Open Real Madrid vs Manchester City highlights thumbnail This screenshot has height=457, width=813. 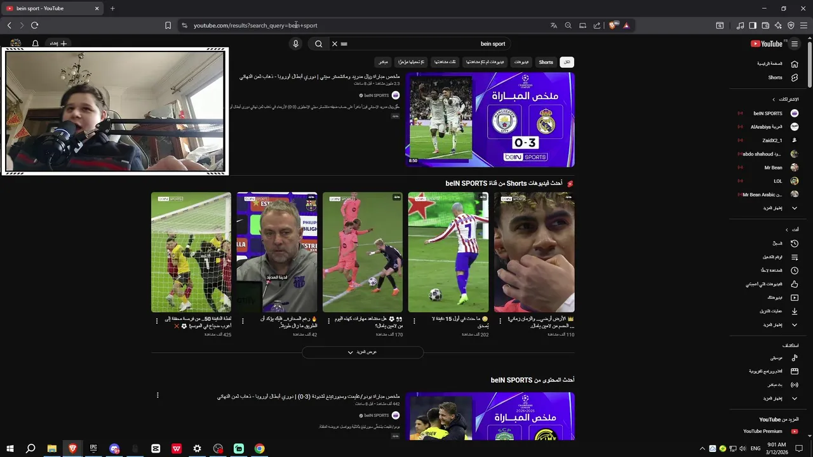(490, 120)
